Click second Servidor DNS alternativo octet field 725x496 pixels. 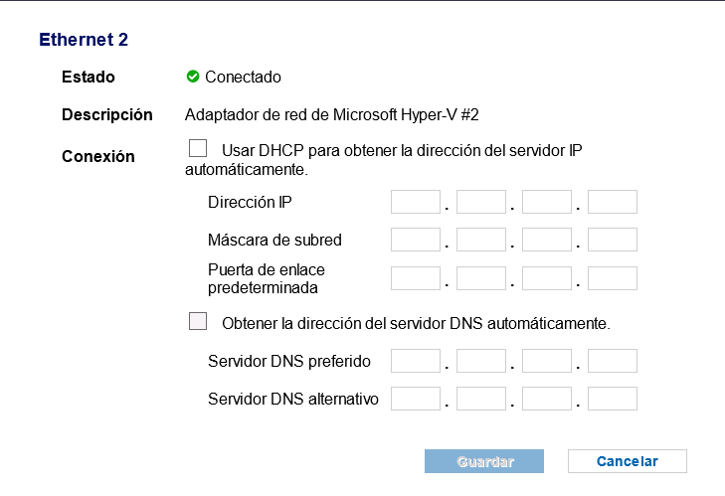(x=481, y=399)
